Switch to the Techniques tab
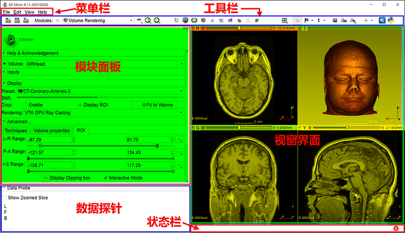 [x=16, y=130]
